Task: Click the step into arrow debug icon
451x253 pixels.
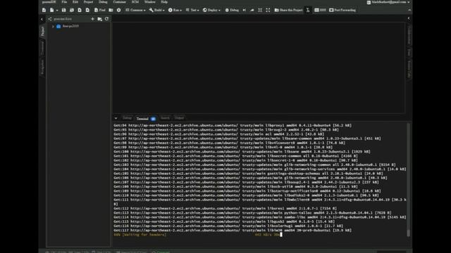Action: (x=252, y=10)
